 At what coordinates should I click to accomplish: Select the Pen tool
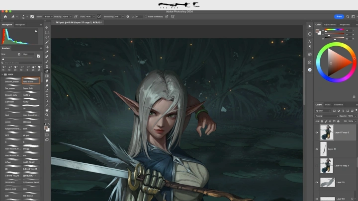coord(47,91)
